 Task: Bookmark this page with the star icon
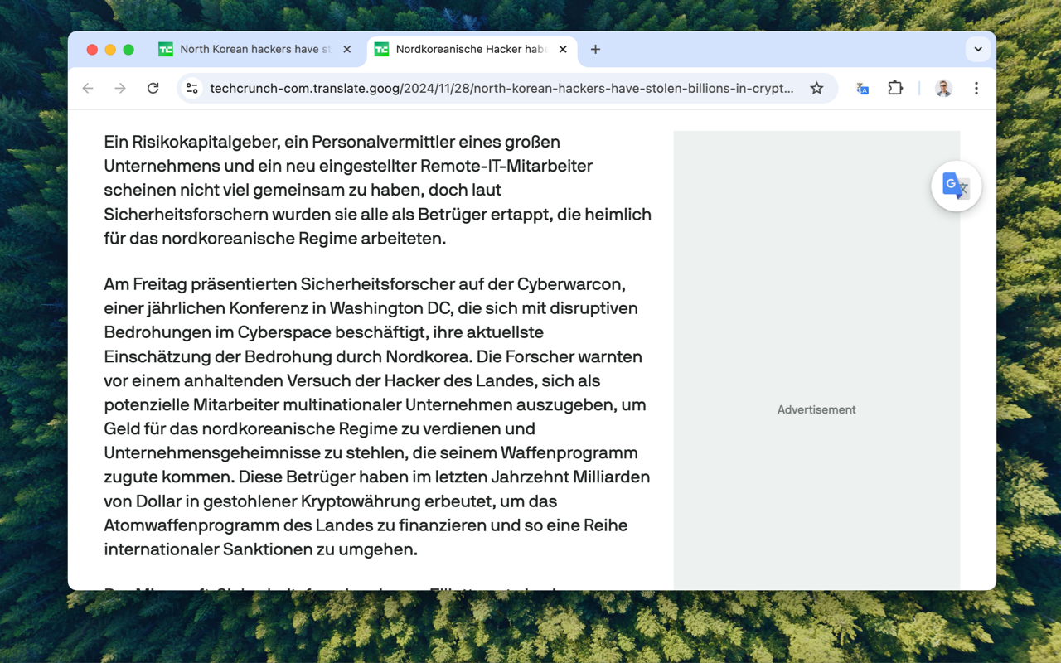(x=816, y=89)
